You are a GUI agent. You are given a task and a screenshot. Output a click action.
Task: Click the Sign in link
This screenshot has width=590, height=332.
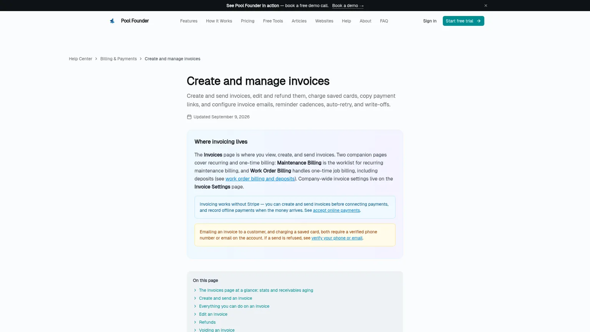(430, 21)
